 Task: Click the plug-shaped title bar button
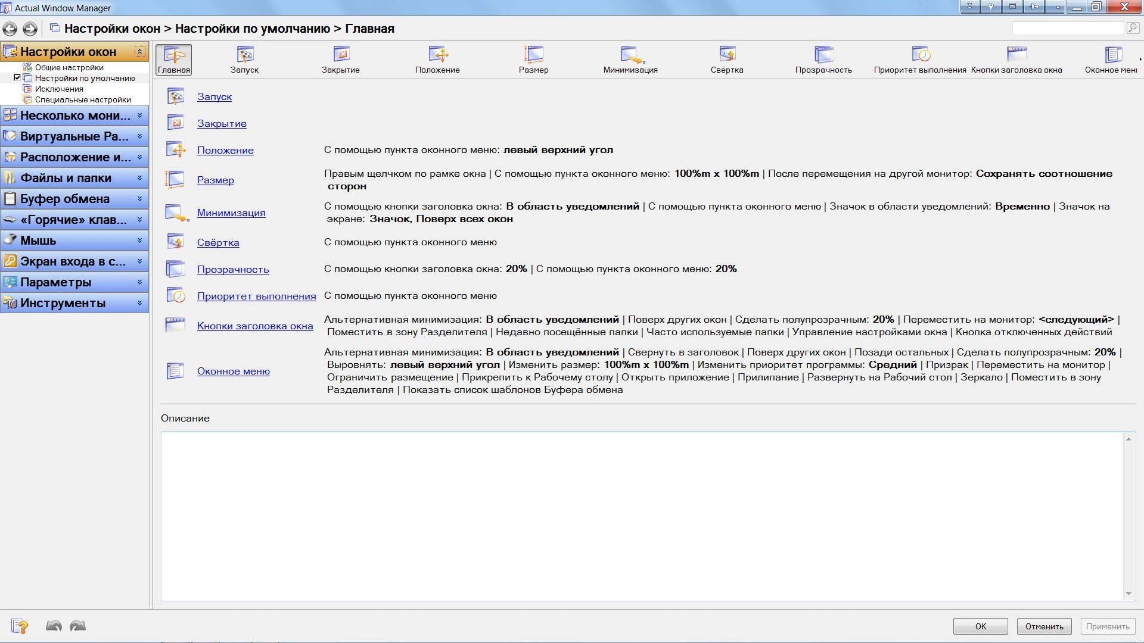point(1034,7)
